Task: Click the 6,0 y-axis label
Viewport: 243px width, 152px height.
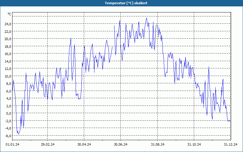Action: pos(9,91)
